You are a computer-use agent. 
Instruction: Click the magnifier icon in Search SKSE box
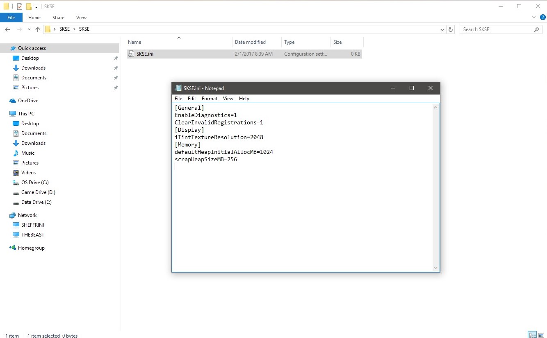click(x=536, y=29)
